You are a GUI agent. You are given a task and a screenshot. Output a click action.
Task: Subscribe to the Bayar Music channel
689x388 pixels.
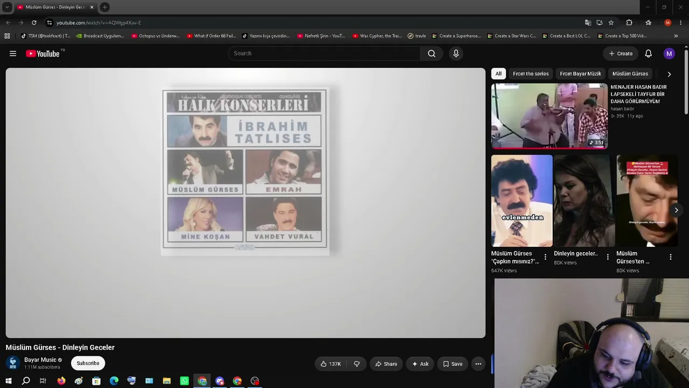[88, 363]
